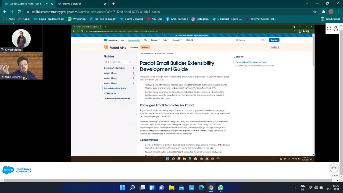This screenshot has height=193, width=343.
Task: Click APIs in the shared Salesforce nav
Action: tap(145, 40)
